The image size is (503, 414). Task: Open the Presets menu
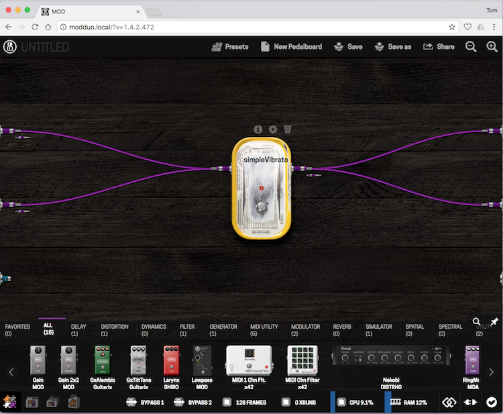(230, 47)
